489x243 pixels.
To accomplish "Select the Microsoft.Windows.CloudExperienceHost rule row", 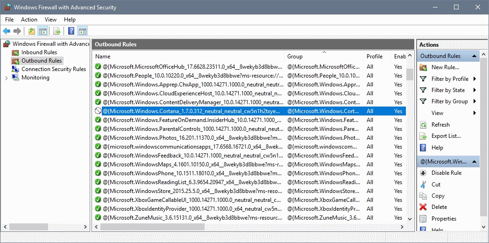I will [x=250, y=93].
